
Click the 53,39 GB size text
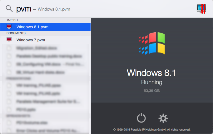click(x=151, y=90)
